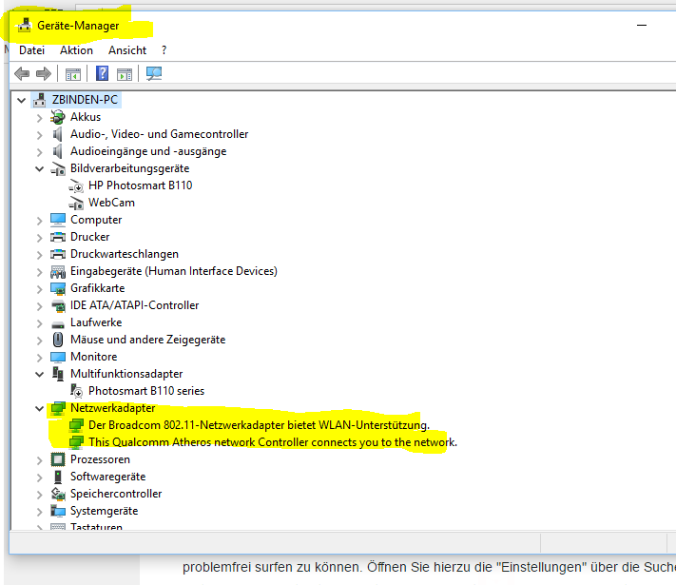This screenshot has height=585, width=676.
Task: Click the Eingabegeräte HID icon
Action: pos(58,271)
